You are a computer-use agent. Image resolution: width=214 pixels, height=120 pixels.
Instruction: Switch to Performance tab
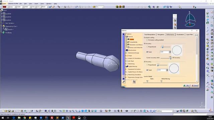(170, 35)
